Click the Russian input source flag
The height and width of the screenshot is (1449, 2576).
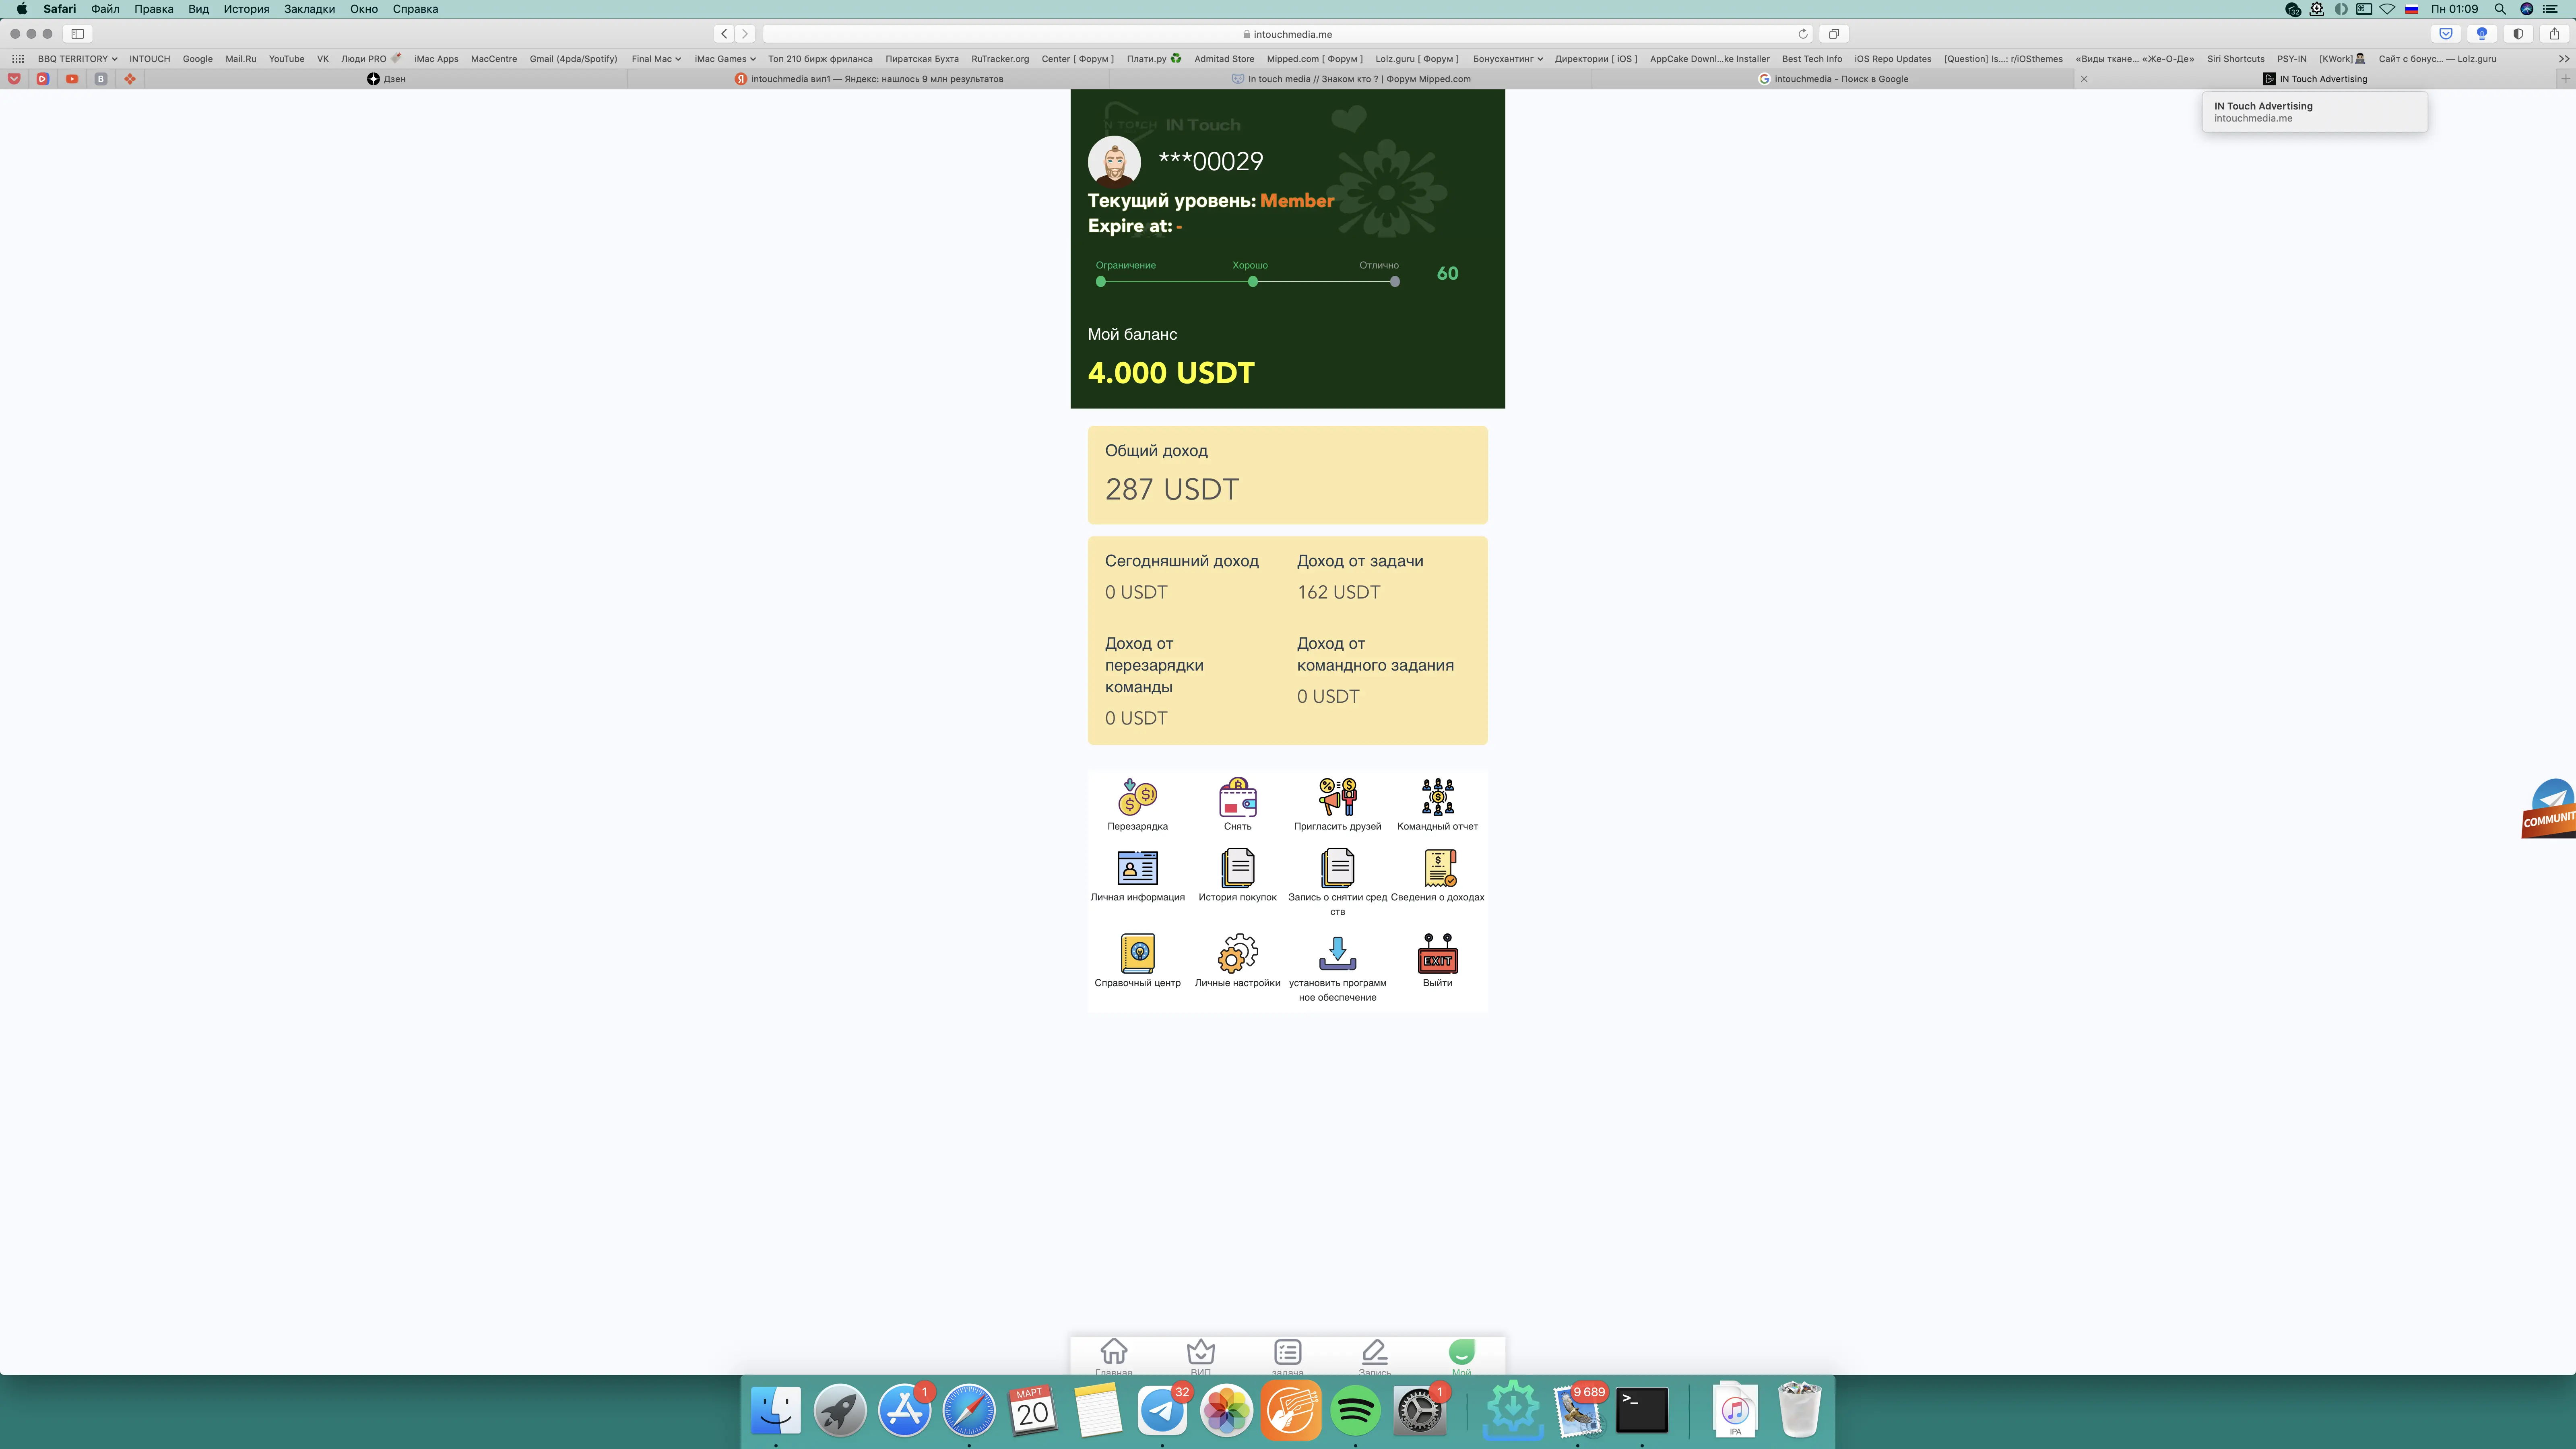click(2412, 9)
